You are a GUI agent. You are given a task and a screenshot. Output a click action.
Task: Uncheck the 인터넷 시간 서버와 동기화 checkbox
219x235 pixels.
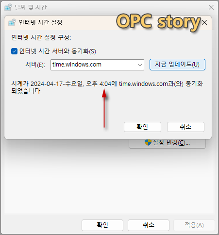coord(14,51)
